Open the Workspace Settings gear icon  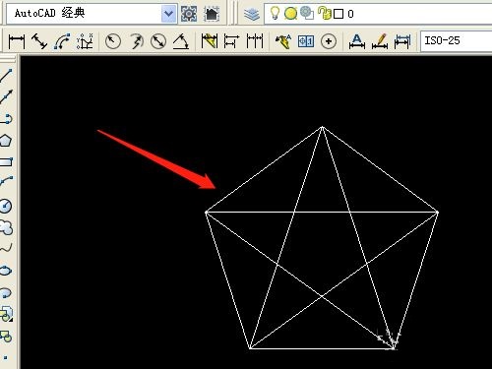point(189,14)
